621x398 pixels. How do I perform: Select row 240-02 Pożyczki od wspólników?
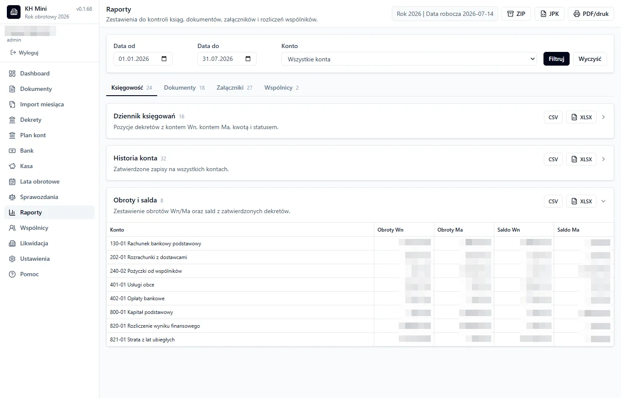[x=360, y=271]
